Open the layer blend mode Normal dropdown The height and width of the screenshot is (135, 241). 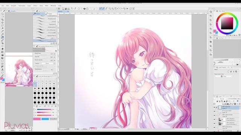(x=223, y=99)
